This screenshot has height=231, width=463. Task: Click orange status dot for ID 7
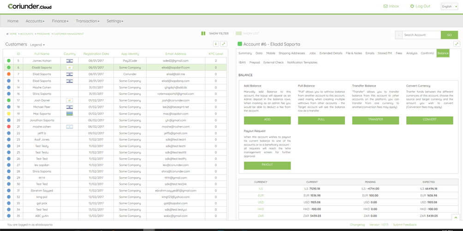[9, 74]
